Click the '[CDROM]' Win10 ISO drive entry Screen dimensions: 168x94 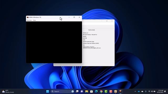coord(92,48)
